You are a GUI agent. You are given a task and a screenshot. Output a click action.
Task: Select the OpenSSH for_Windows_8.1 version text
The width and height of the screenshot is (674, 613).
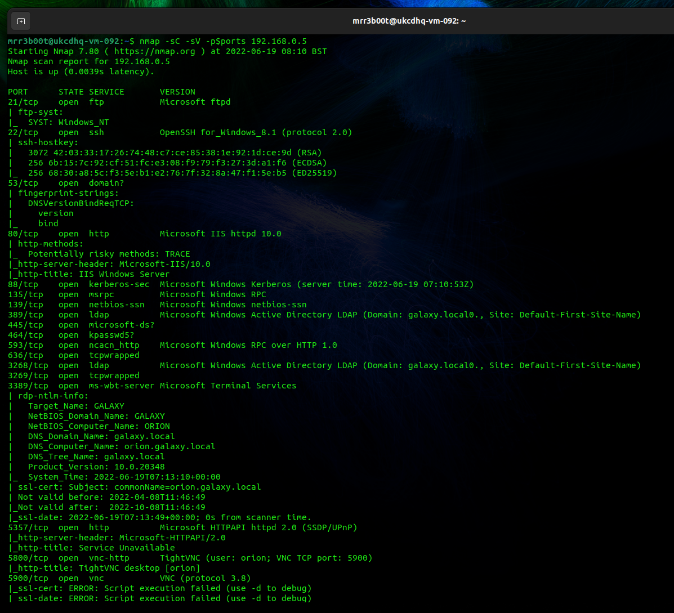pyautogui.click(x=218, y=133)
